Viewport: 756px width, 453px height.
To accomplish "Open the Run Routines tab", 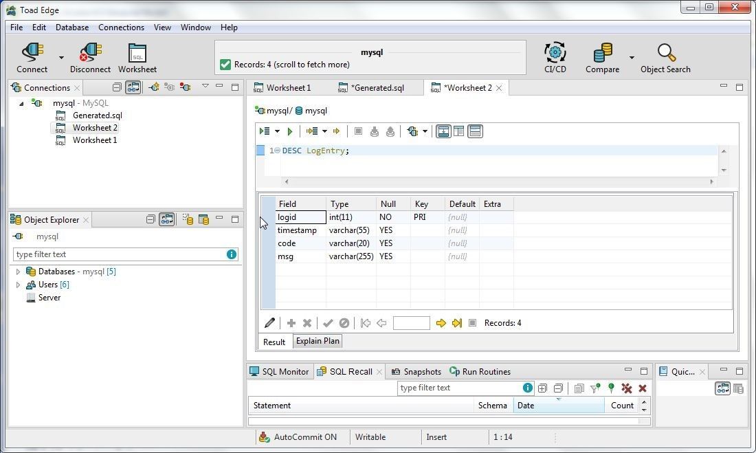I will point(480,371).
